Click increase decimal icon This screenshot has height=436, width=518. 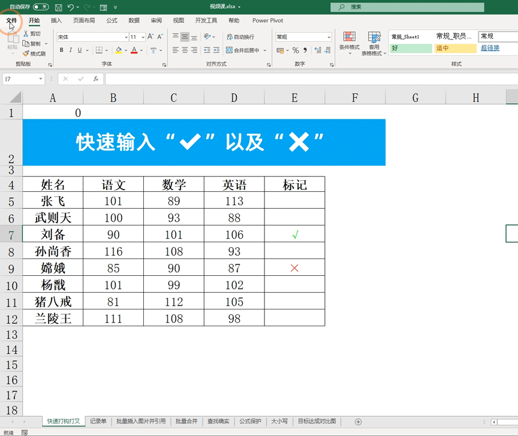[x=318, y=50]
